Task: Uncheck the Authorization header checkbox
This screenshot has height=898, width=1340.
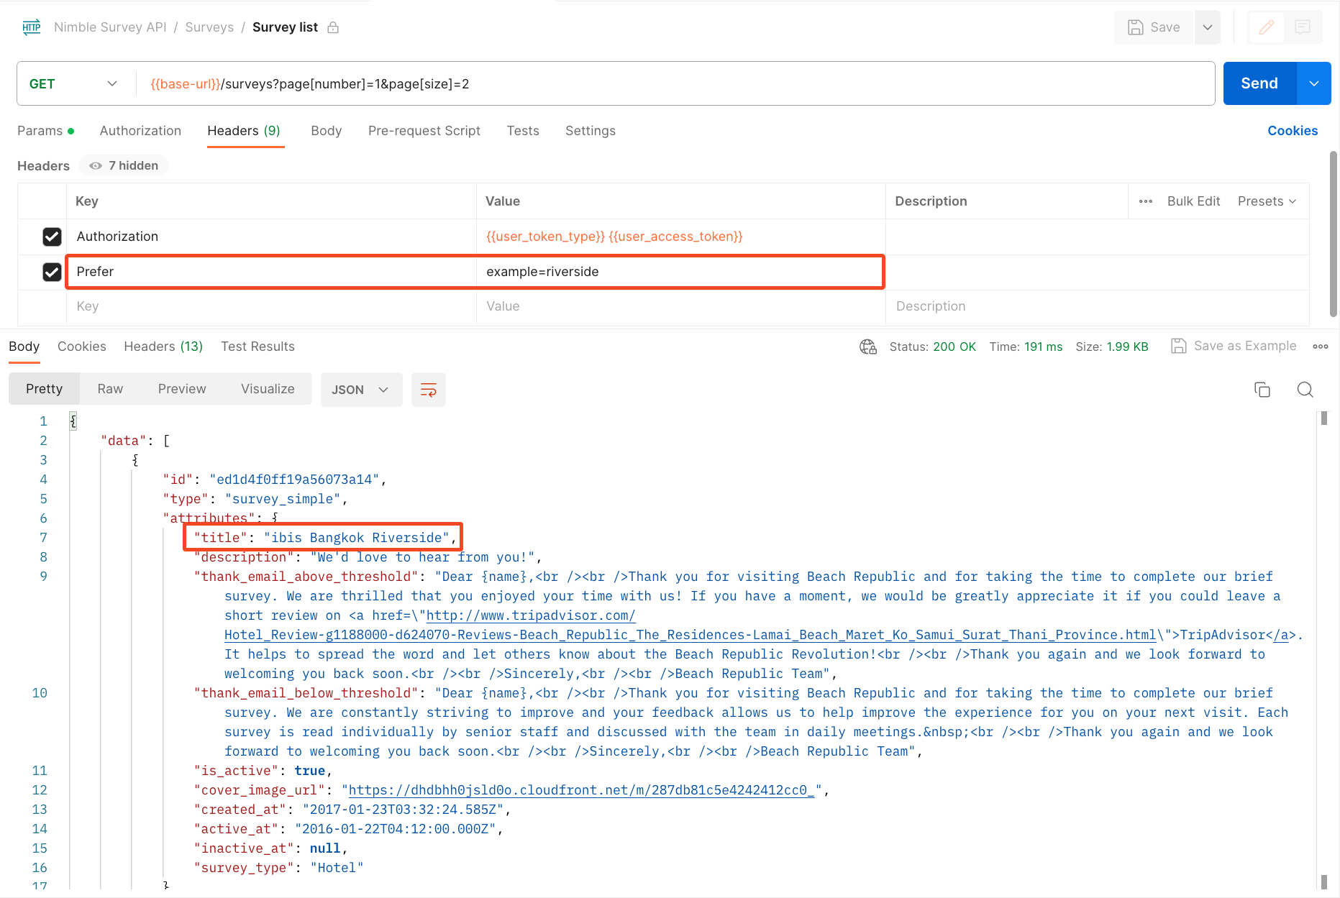Action: [52, 237]
